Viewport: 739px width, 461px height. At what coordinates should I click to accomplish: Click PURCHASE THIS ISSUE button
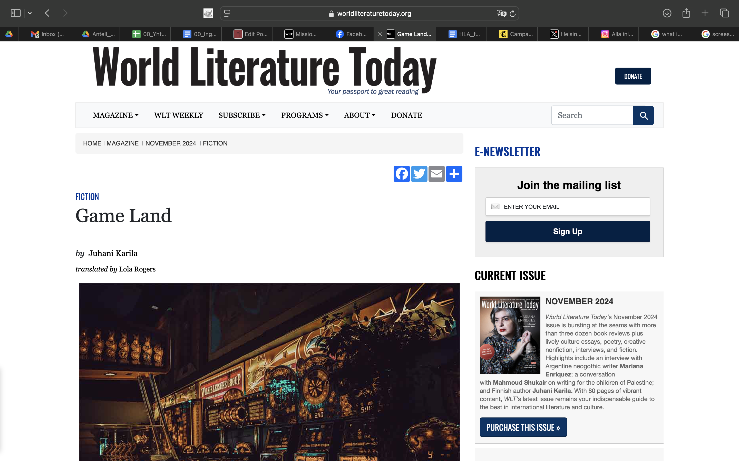pyautogui.click(x=523, y=427)
